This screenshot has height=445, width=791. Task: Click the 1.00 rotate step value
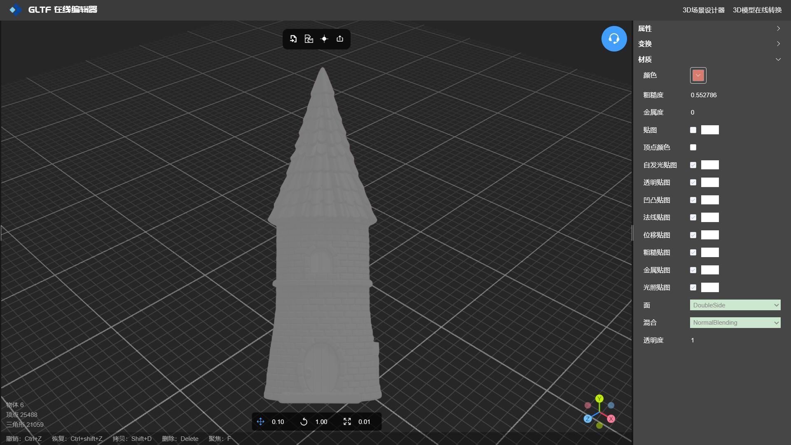point(321,422)
